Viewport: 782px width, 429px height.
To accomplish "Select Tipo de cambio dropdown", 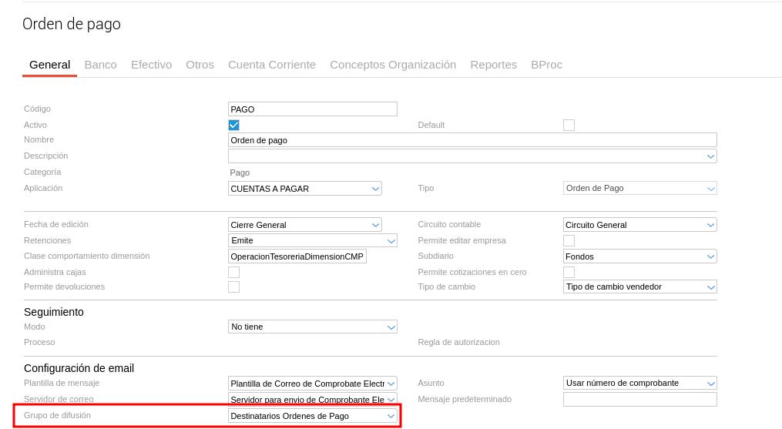I will point(639,287).
